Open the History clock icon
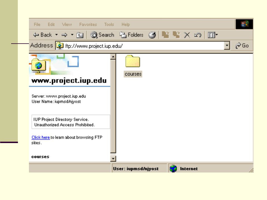267x200 pixels. (x=152, y=35)
